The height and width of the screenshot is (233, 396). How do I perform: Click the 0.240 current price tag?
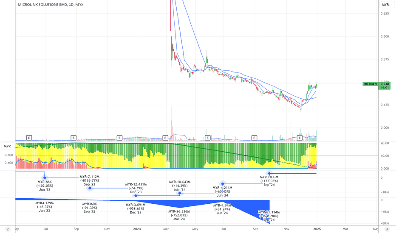[385, 84]
